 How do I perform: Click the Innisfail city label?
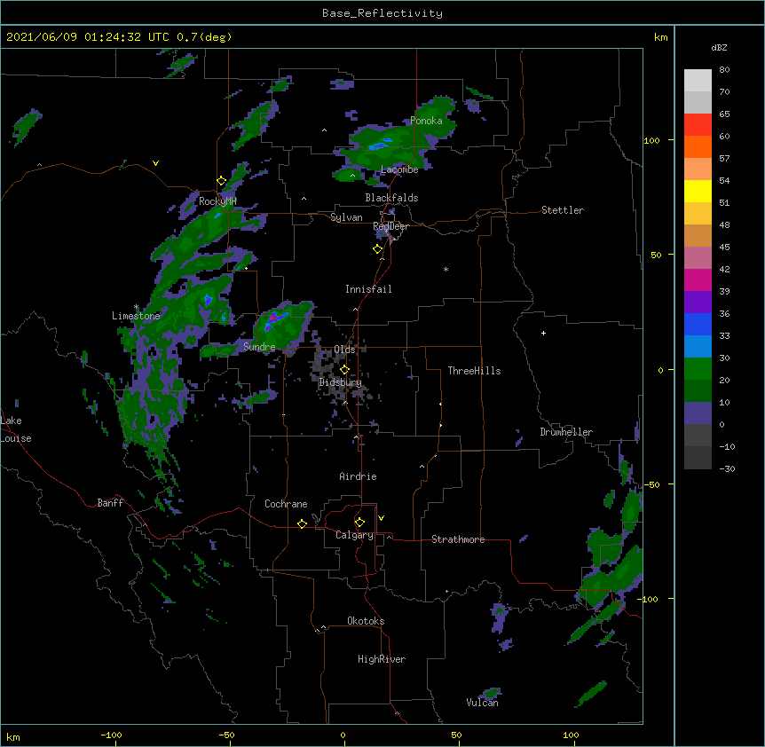click(368, 289)
